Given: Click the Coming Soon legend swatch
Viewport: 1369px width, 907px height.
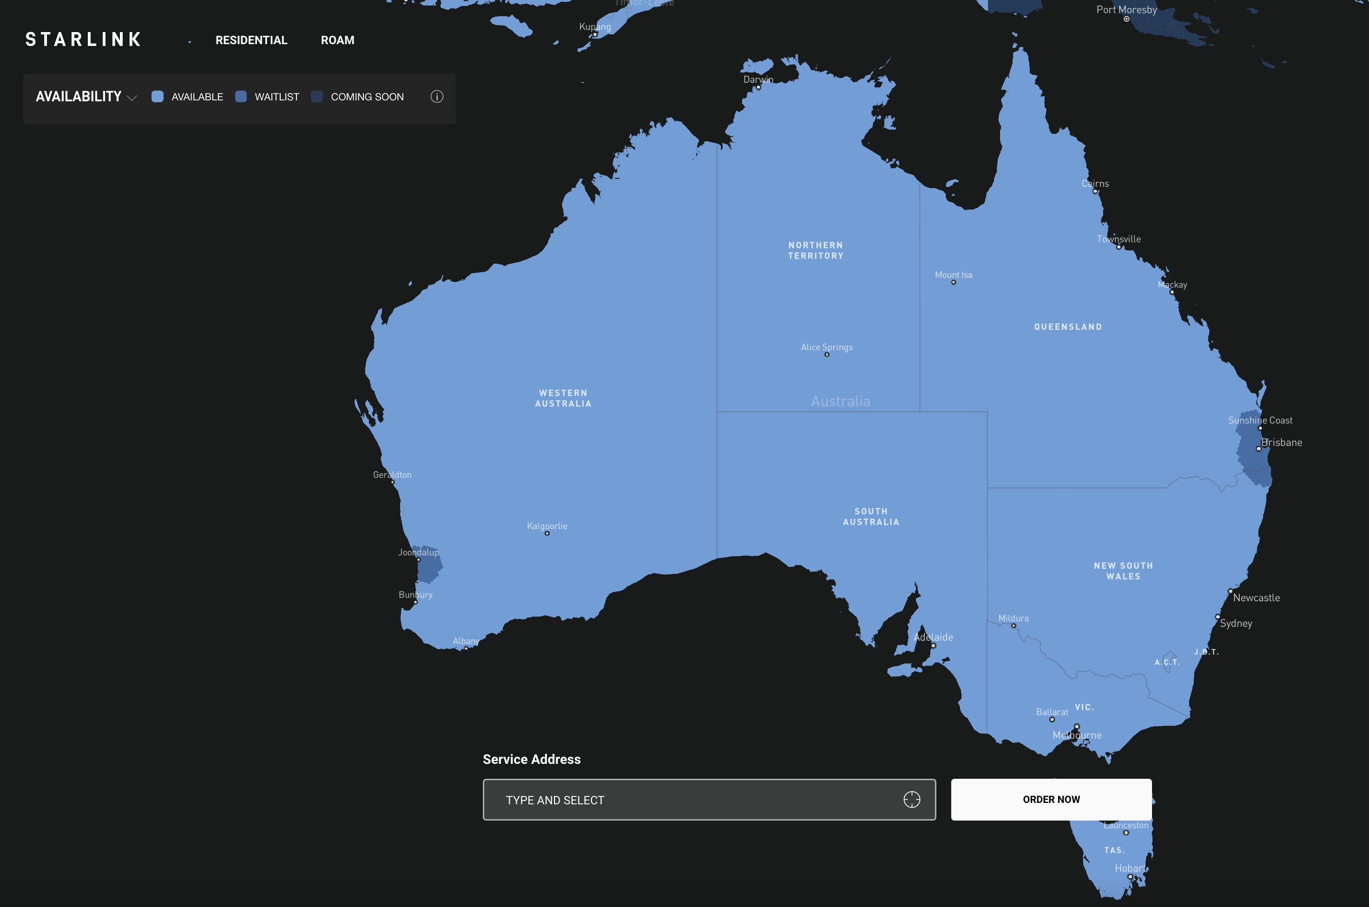Looking at the screenshot, I should click(x=316, y=97).
